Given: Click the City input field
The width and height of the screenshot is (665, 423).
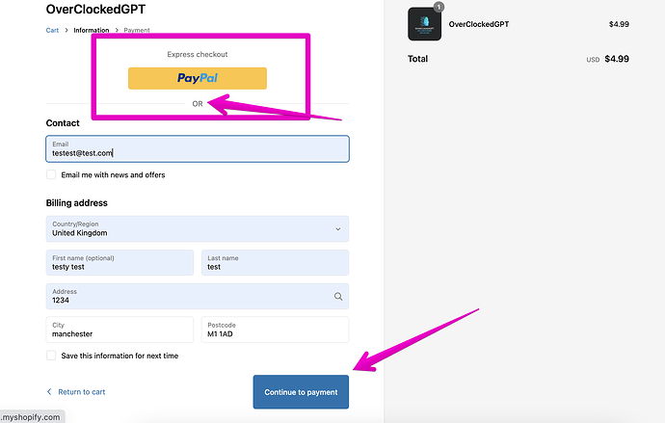Looking at the screenshot, I should pyautogui.click(x=120, y=330).
